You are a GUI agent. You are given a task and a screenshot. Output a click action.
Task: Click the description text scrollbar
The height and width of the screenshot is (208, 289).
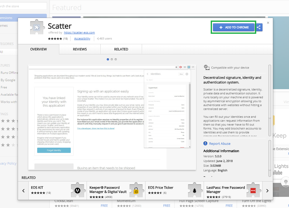[x=270, y=100]
